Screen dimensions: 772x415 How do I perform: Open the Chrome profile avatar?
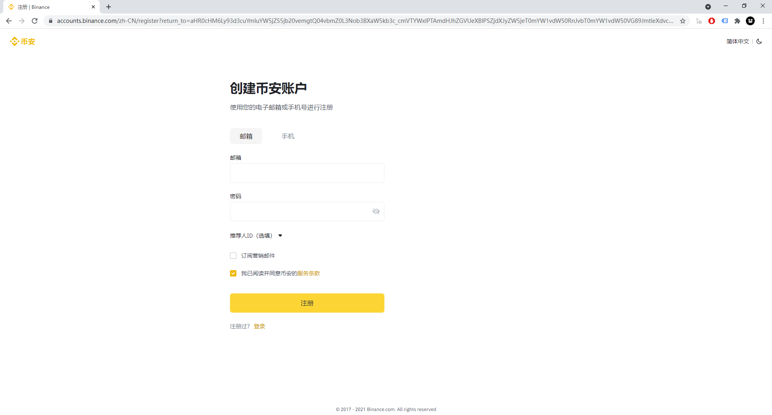[x=750, y=21]
